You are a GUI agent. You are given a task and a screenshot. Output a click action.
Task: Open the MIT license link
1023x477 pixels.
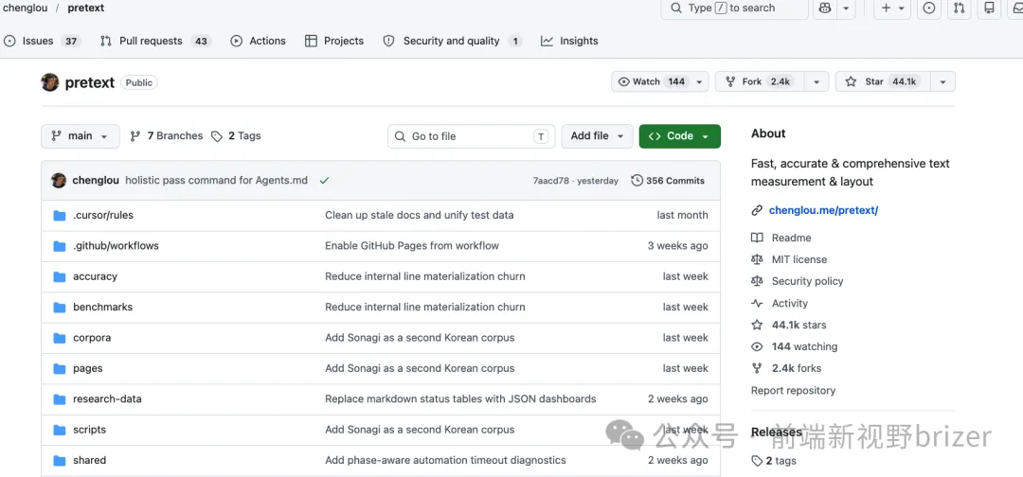[799, 259]
